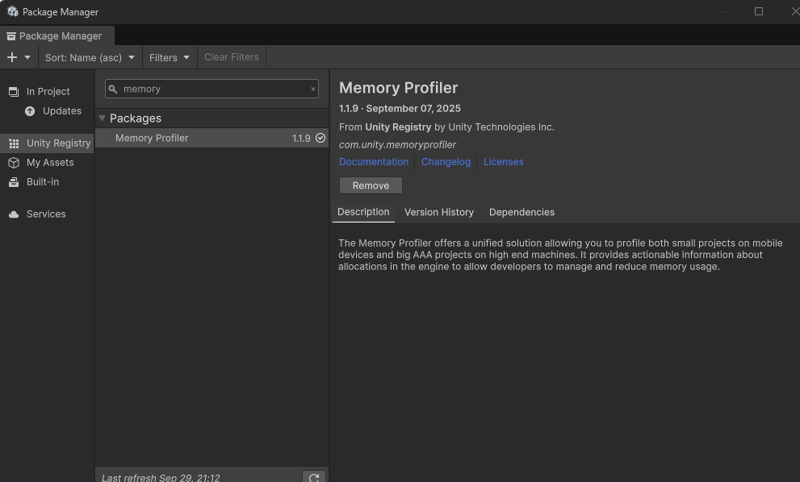Click the Unity Registry grid icon
Viewport: 800px width, 482px height.
[x=14, y=143]
